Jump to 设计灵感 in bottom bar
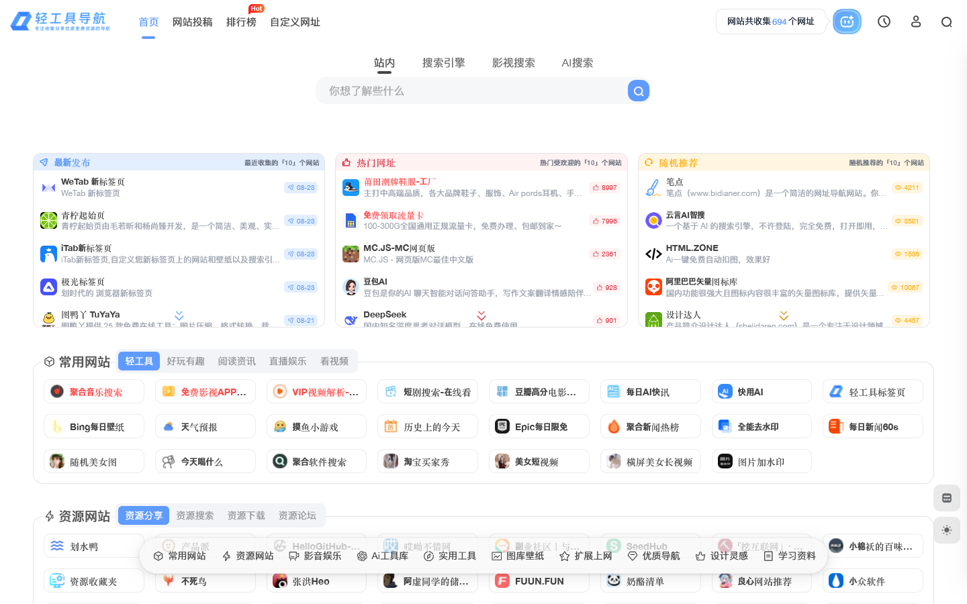 point(722,556)
